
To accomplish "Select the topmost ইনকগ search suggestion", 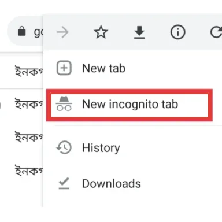I will click(29, 71).
